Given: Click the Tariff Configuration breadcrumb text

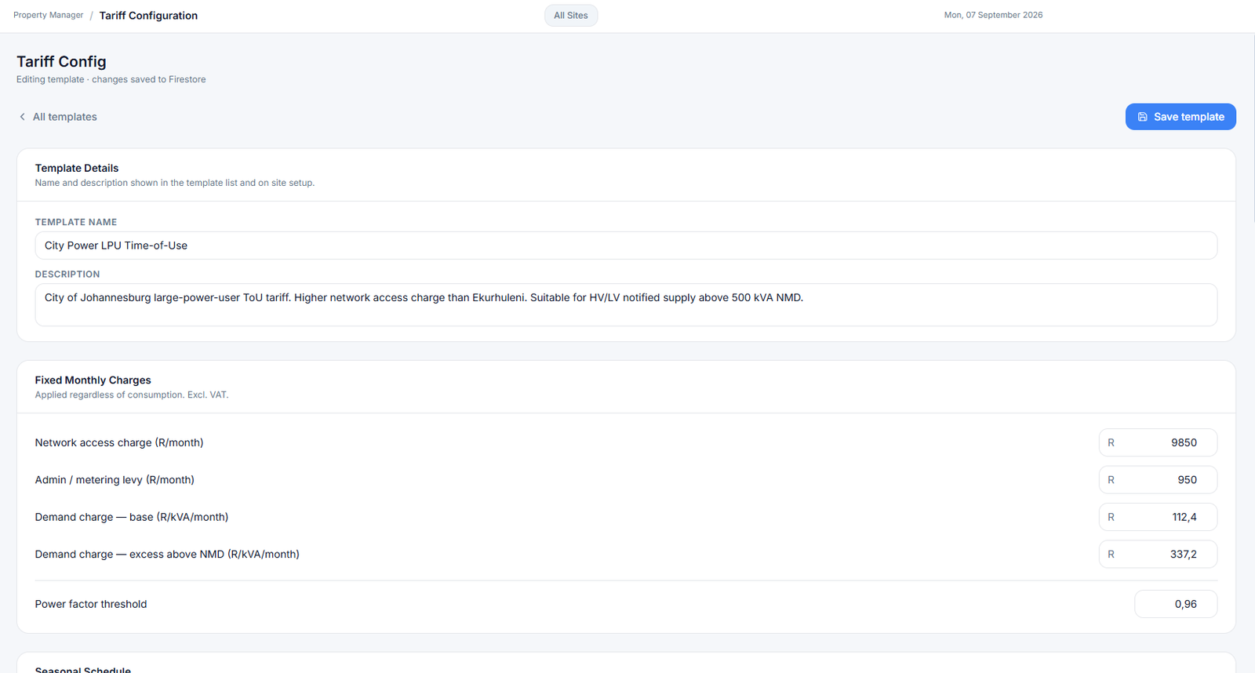Looking at the screenshot, I should (x=148, y=16).
